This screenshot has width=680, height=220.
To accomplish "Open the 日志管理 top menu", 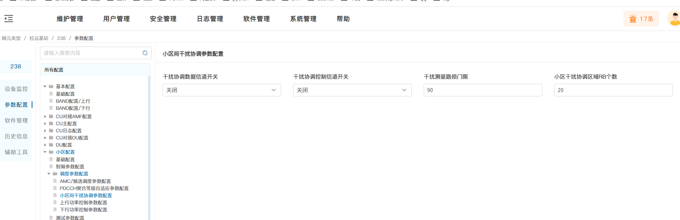I will 210,19.
